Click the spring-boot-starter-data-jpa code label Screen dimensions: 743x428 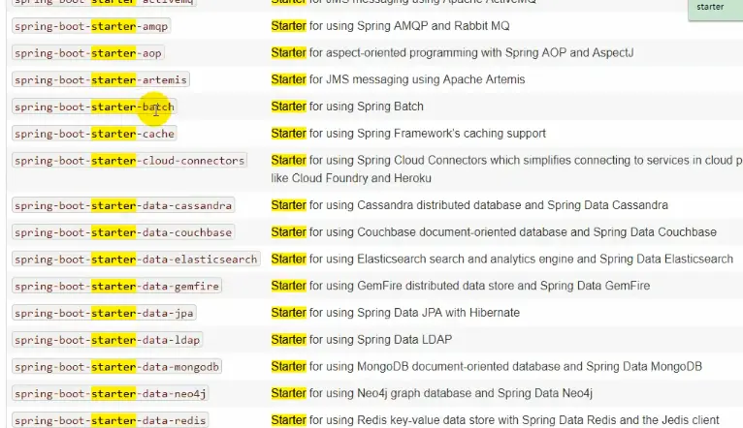pyautogui.click(x=104, y=314)
